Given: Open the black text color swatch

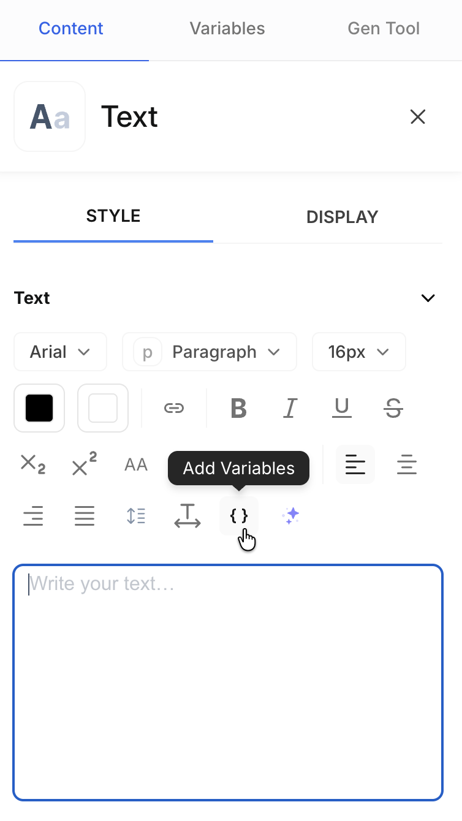Looking at the screenshot, I should click(x=39, y=408).
